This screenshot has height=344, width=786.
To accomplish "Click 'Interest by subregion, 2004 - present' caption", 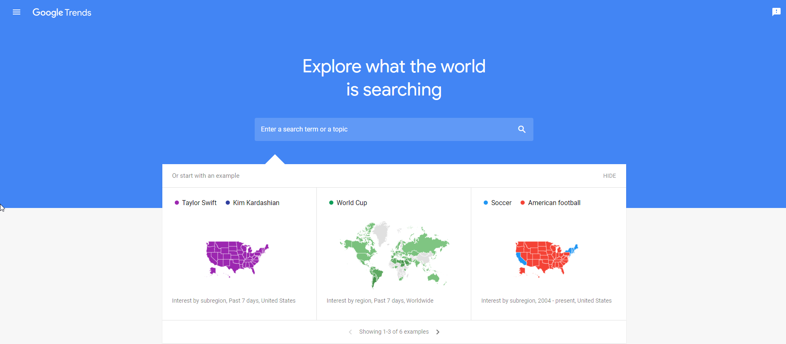I will 546,301.
